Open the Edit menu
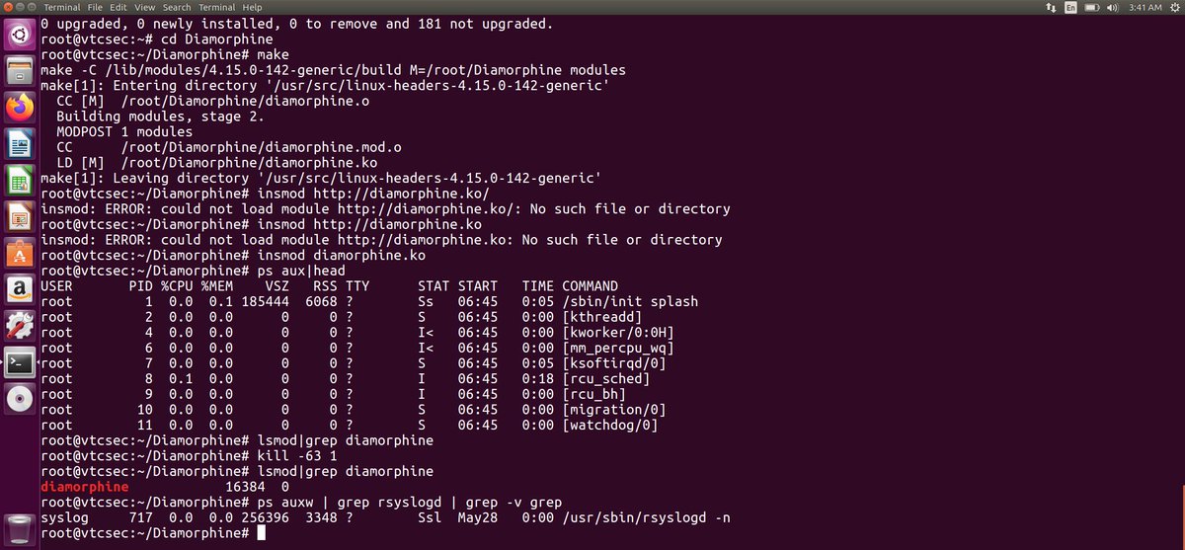 (118, 7)
